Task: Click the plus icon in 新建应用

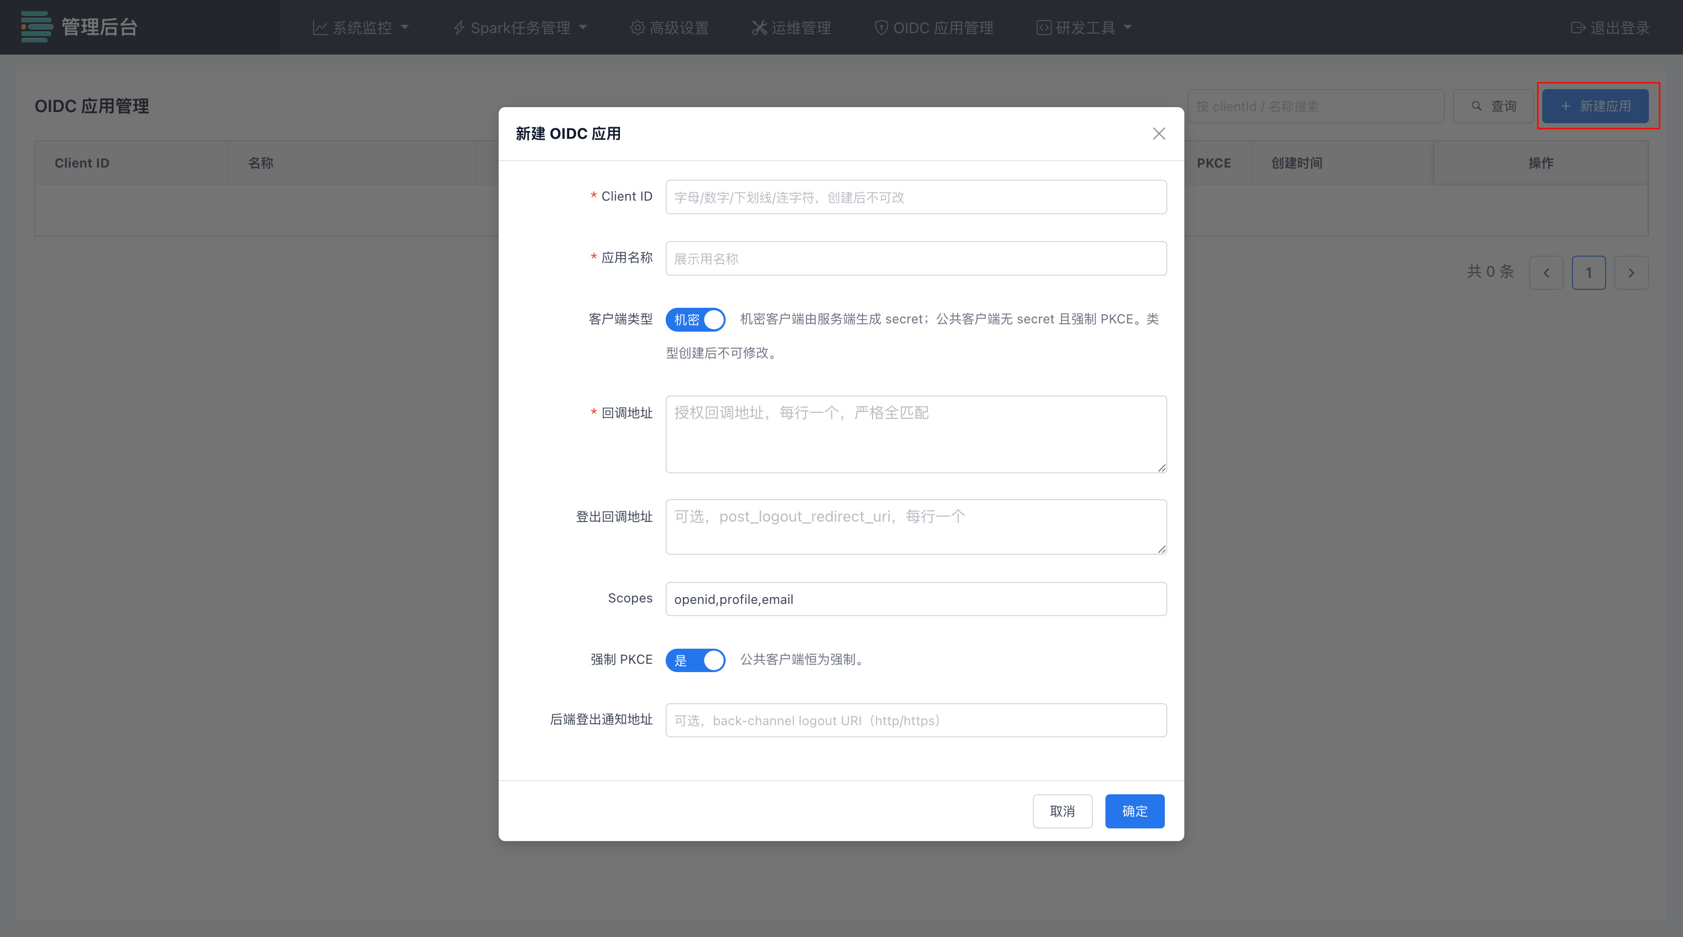Action: click(1566, 106)
